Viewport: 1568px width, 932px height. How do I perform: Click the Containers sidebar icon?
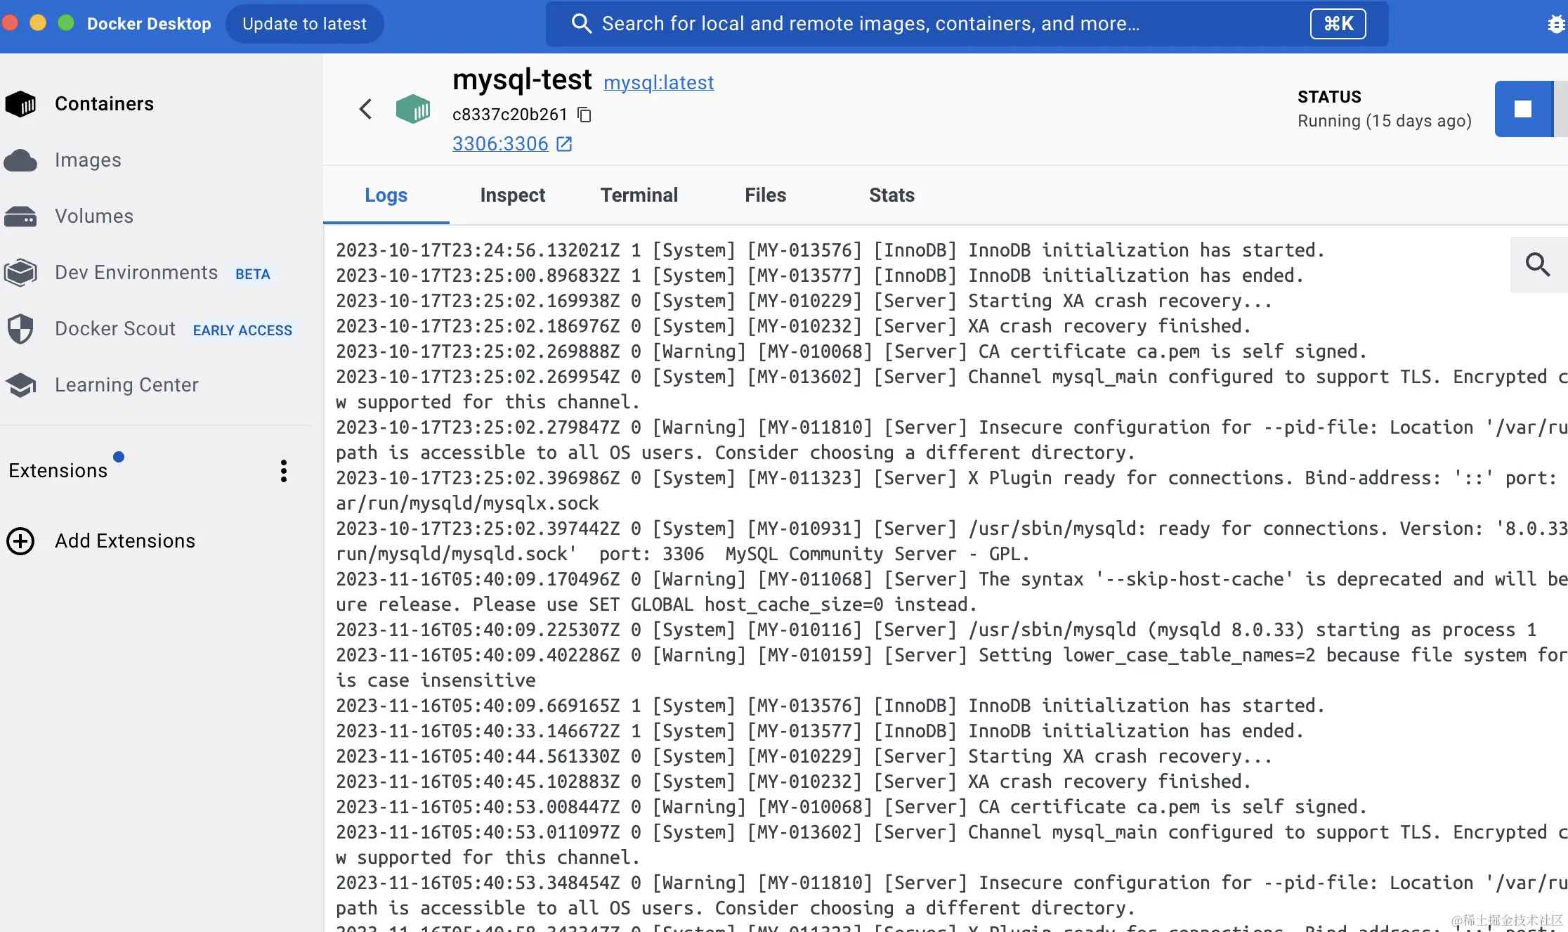20,104
